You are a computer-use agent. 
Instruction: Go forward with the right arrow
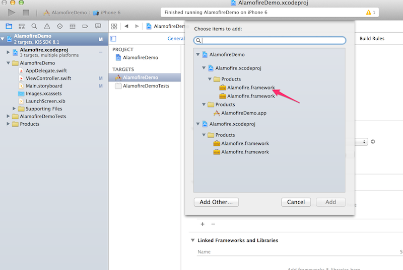(x=137, y=26)
